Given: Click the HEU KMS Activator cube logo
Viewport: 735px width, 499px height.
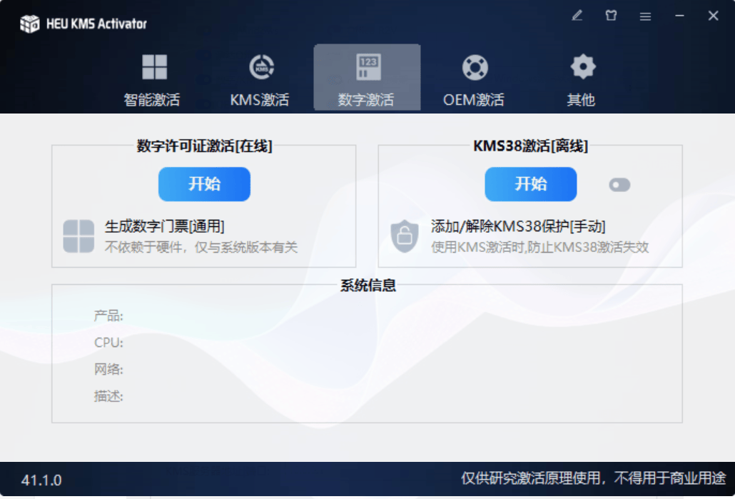Looking at the screenshot, I should tap(29, 24).
